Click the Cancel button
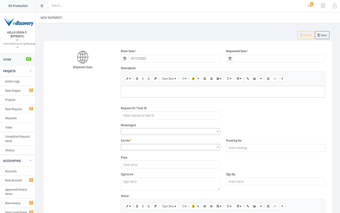This screenshot has width=340, height=213. pyautogui.click(x=306, y=35)
